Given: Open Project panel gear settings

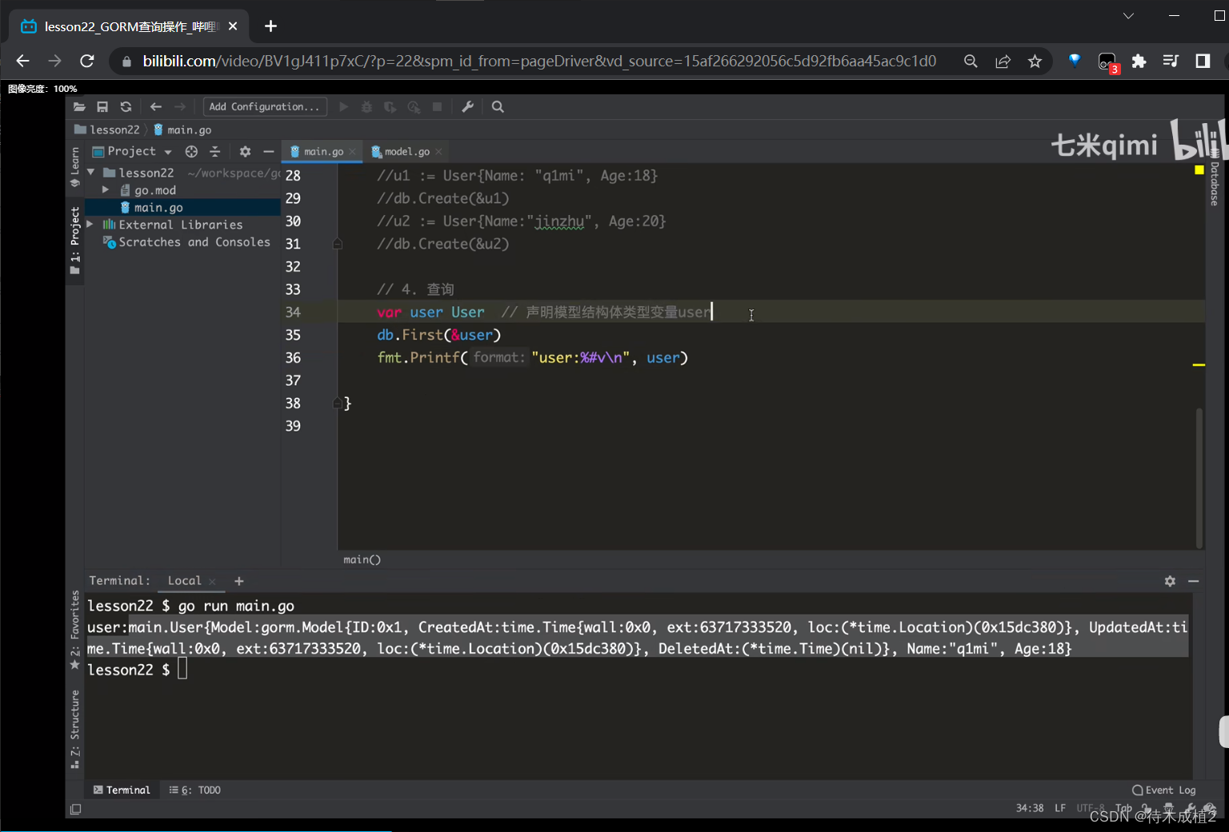Looking at the screenshot, I should coord(245,152).
